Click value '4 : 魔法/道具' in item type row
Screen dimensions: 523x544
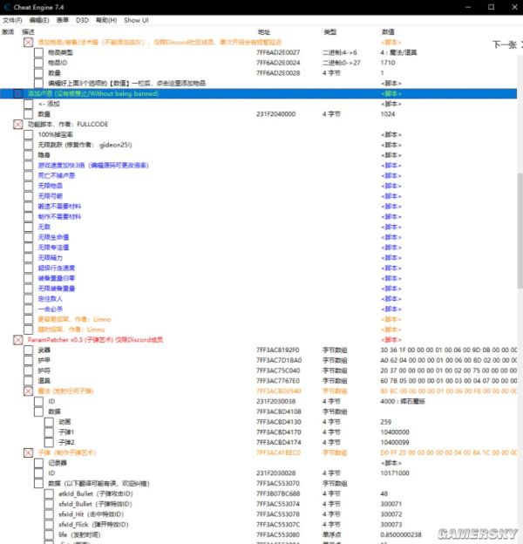(398, 52)
